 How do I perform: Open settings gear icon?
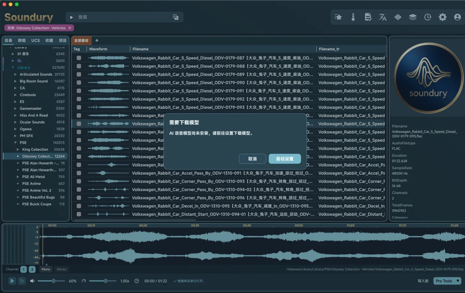tap(443, 17)
